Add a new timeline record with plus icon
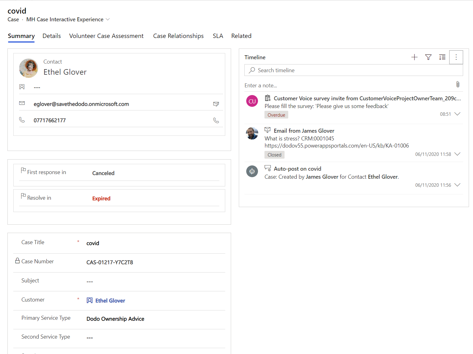This screenshot has width=473, height=354. point(414,57)
